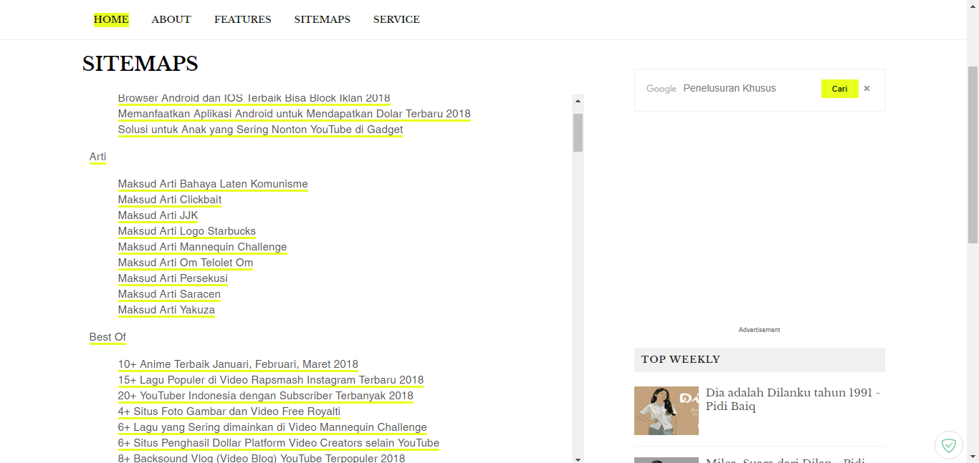Image resolution: width=979 pixels, height=463 pixels.
Task: Open Maksud Arti JJK link
Action: tap(158, 215)
